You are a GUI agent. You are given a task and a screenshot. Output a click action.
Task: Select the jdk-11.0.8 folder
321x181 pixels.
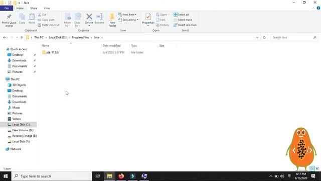point(50,52)
